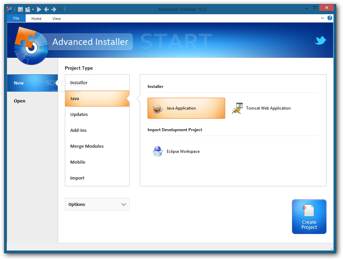This screenshot has height=260, width=343.
Task: Select the Java Application project tile
Action: (x=186, y=108)
